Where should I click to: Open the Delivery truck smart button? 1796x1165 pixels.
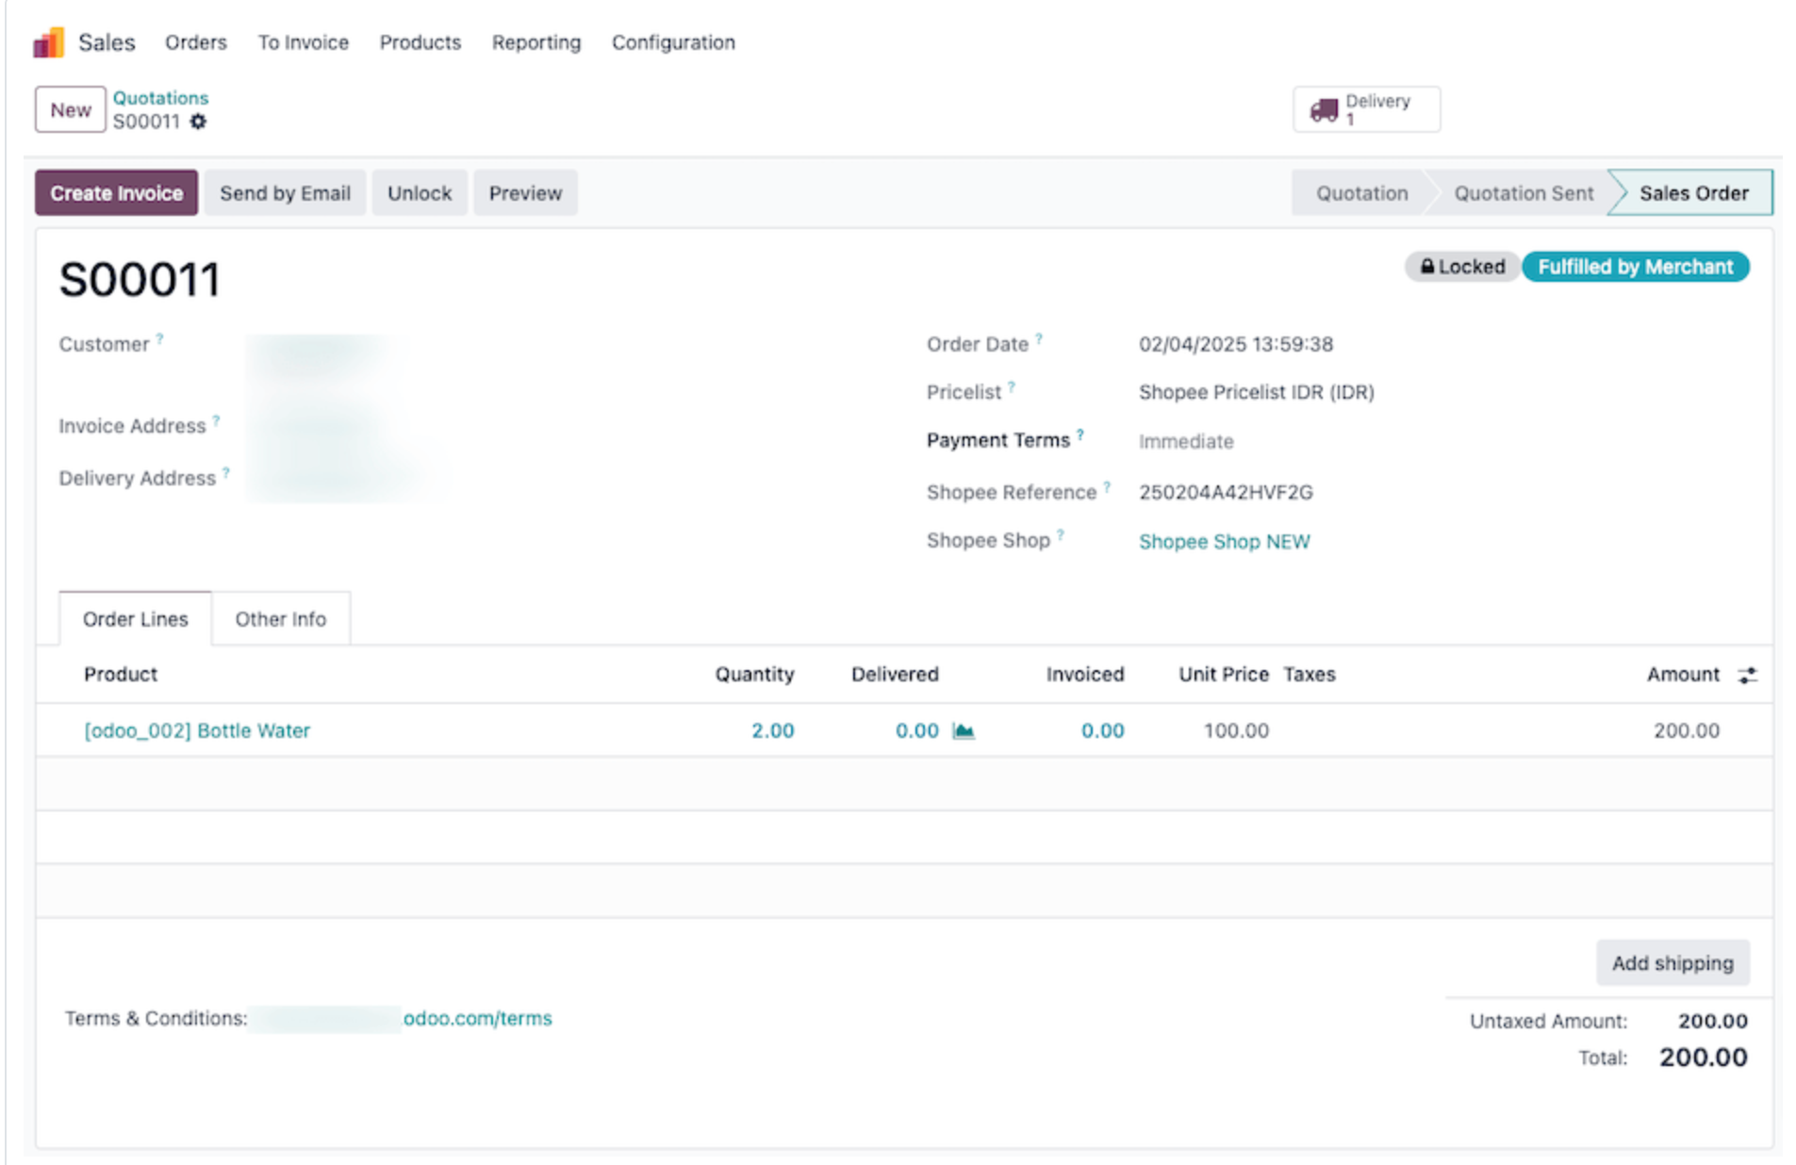click(x=1366, y=109)
